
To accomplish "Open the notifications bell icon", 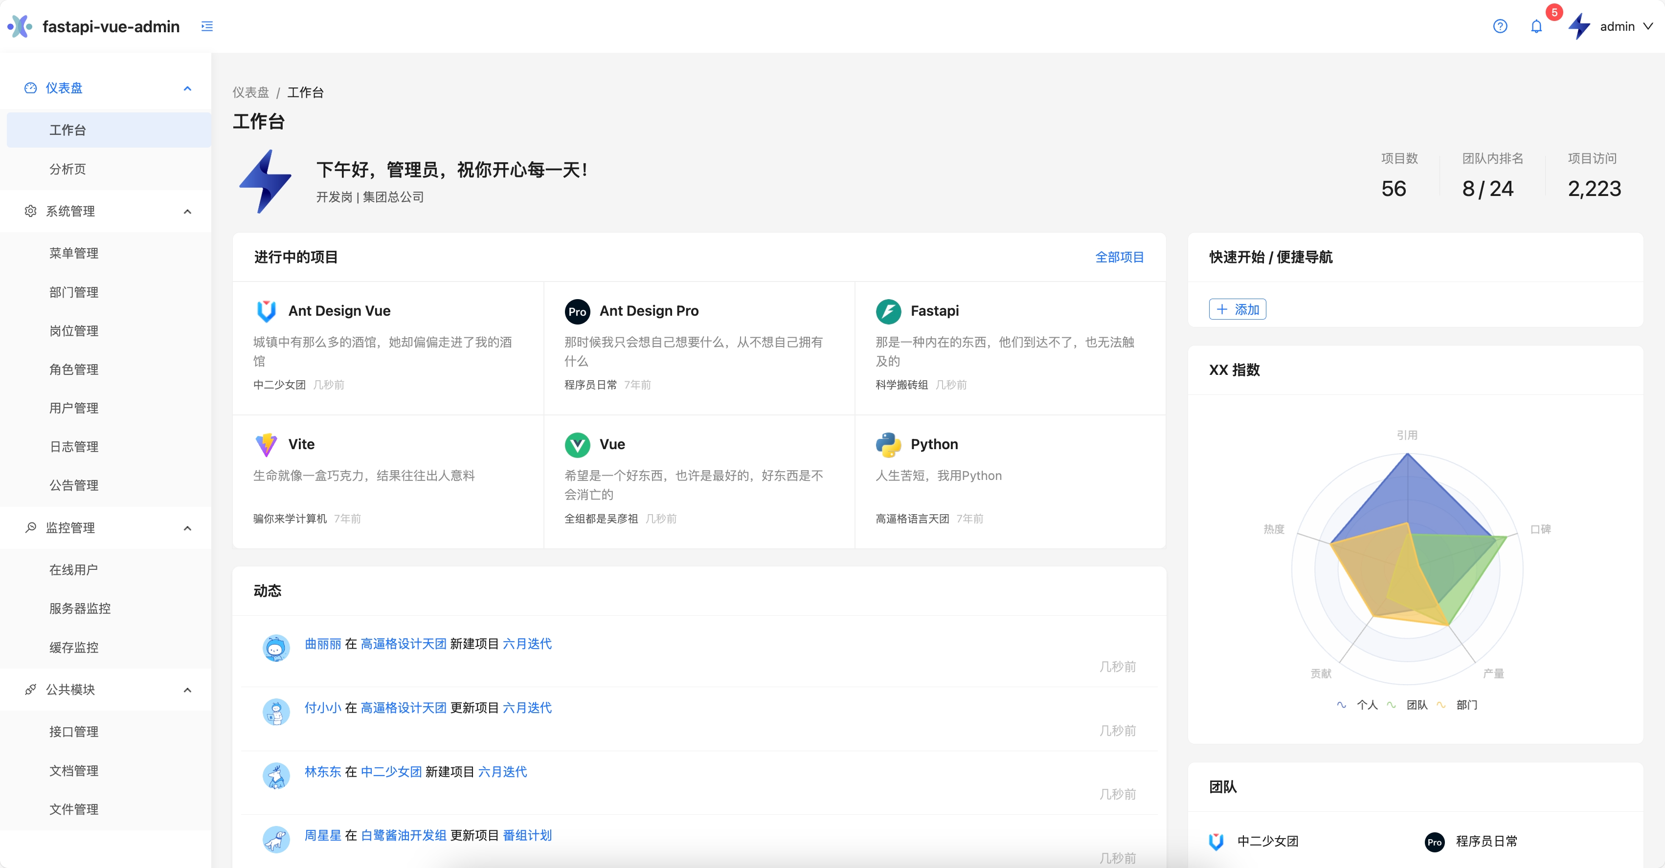I will [1536, 26].
